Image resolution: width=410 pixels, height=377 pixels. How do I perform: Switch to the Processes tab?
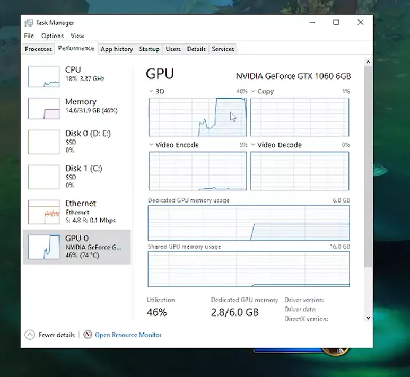(38, 49)
